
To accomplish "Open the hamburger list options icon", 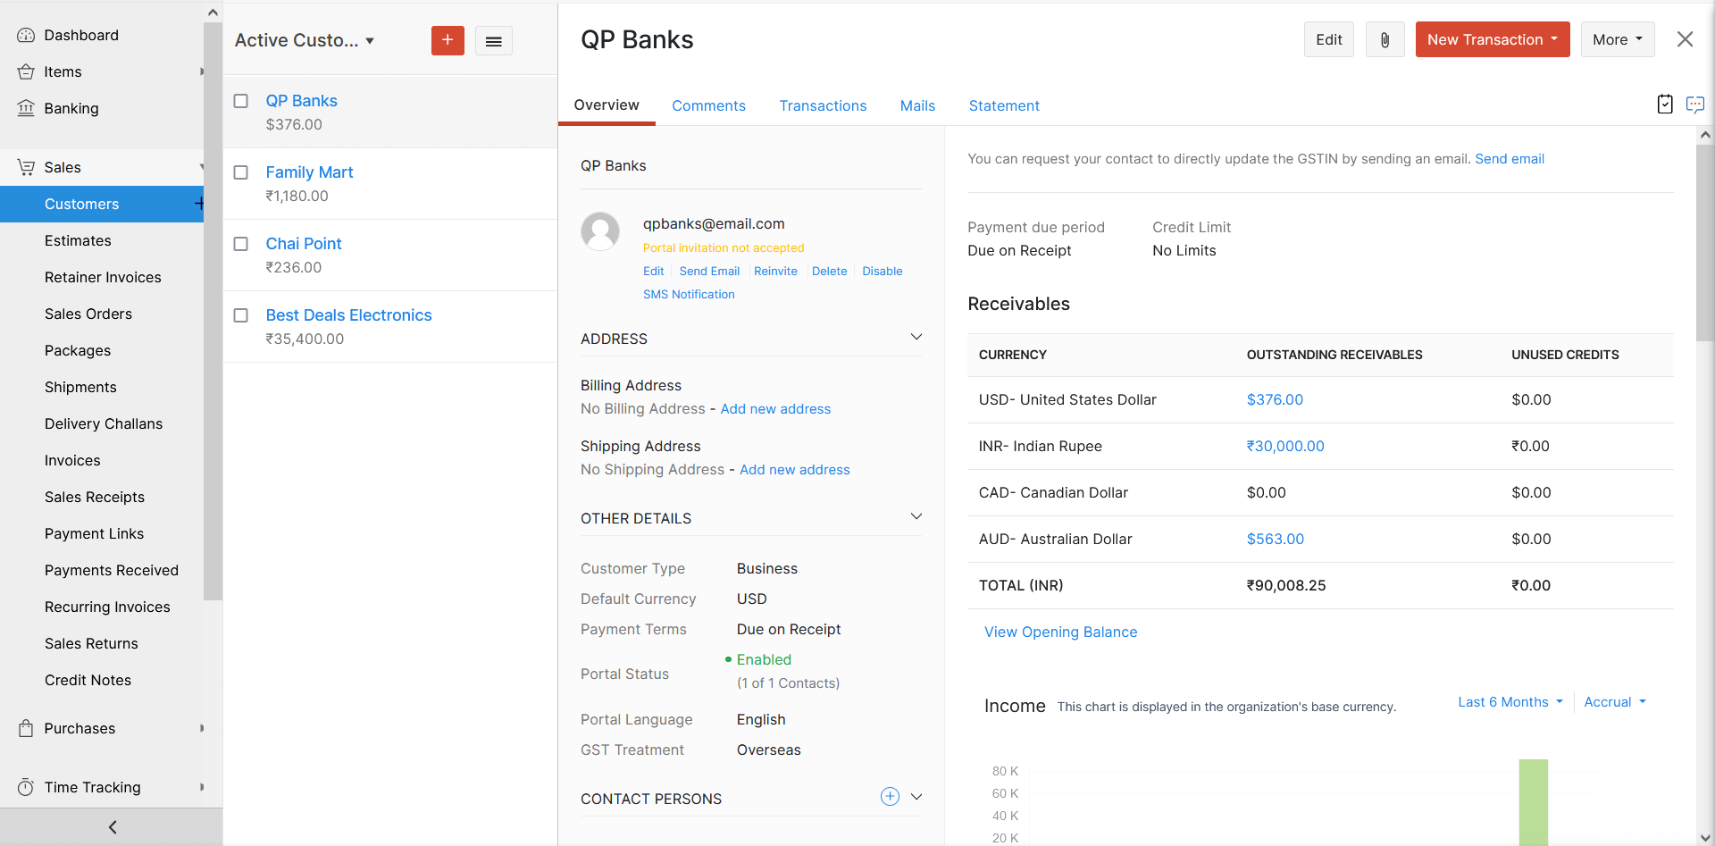I will 494,40.
